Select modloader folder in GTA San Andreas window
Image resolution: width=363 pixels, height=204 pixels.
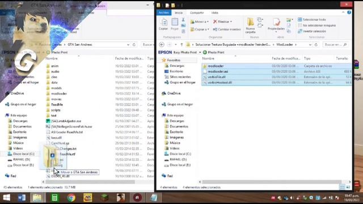point(59,93)
